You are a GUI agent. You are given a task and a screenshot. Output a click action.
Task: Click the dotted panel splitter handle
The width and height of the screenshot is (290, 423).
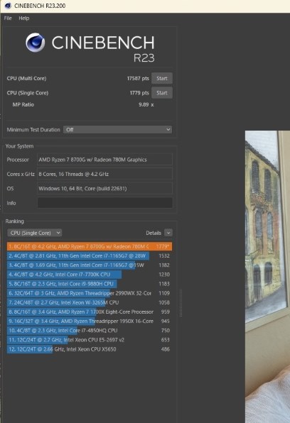pyautogui.click(x=181, y=303)
